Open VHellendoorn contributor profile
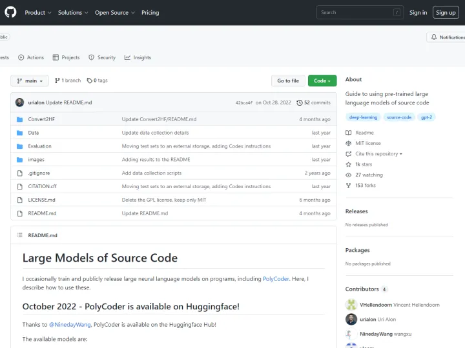Image resolution: width=465 pixels, height=348 pixels. pos(376,305)
